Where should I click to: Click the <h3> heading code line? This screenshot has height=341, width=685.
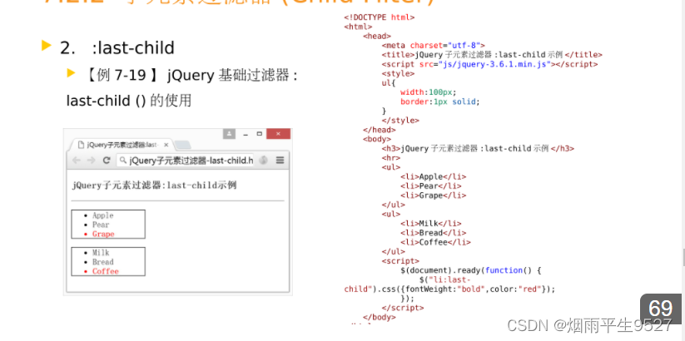click(x=478, y=148)
